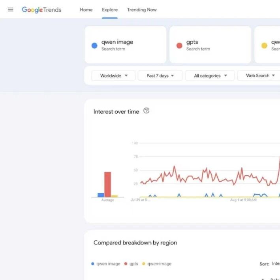
Task: Click the Interest over time help icon
Action: (x=146, y=111)
